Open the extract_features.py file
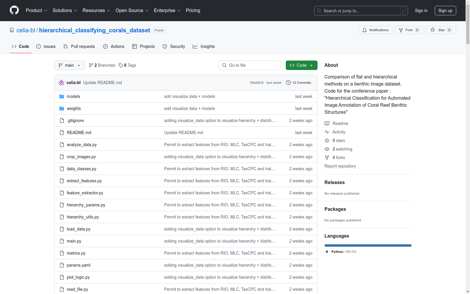 [84, 181]
